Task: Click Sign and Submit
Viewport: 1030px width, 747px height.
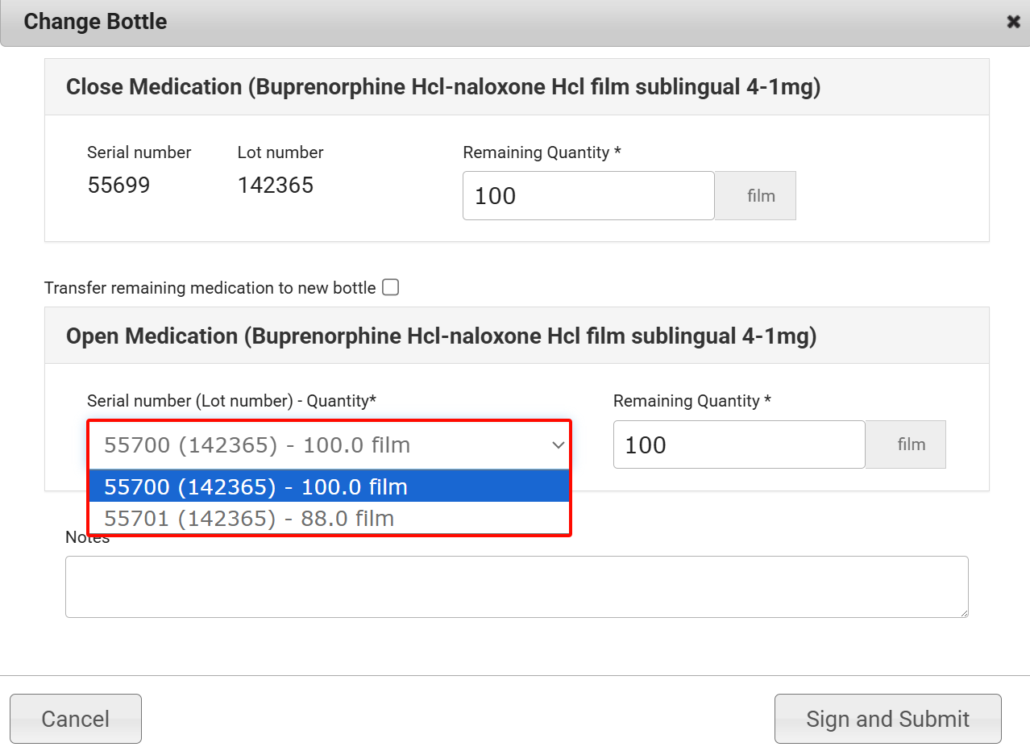Action: (x=887, y=719)
